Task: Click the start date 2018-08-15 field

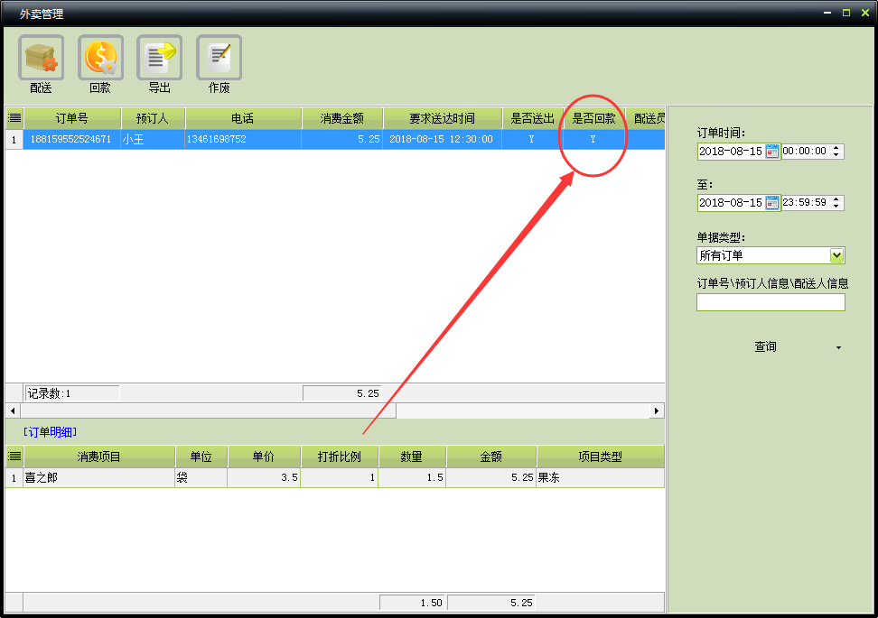Action: [731, 151]
